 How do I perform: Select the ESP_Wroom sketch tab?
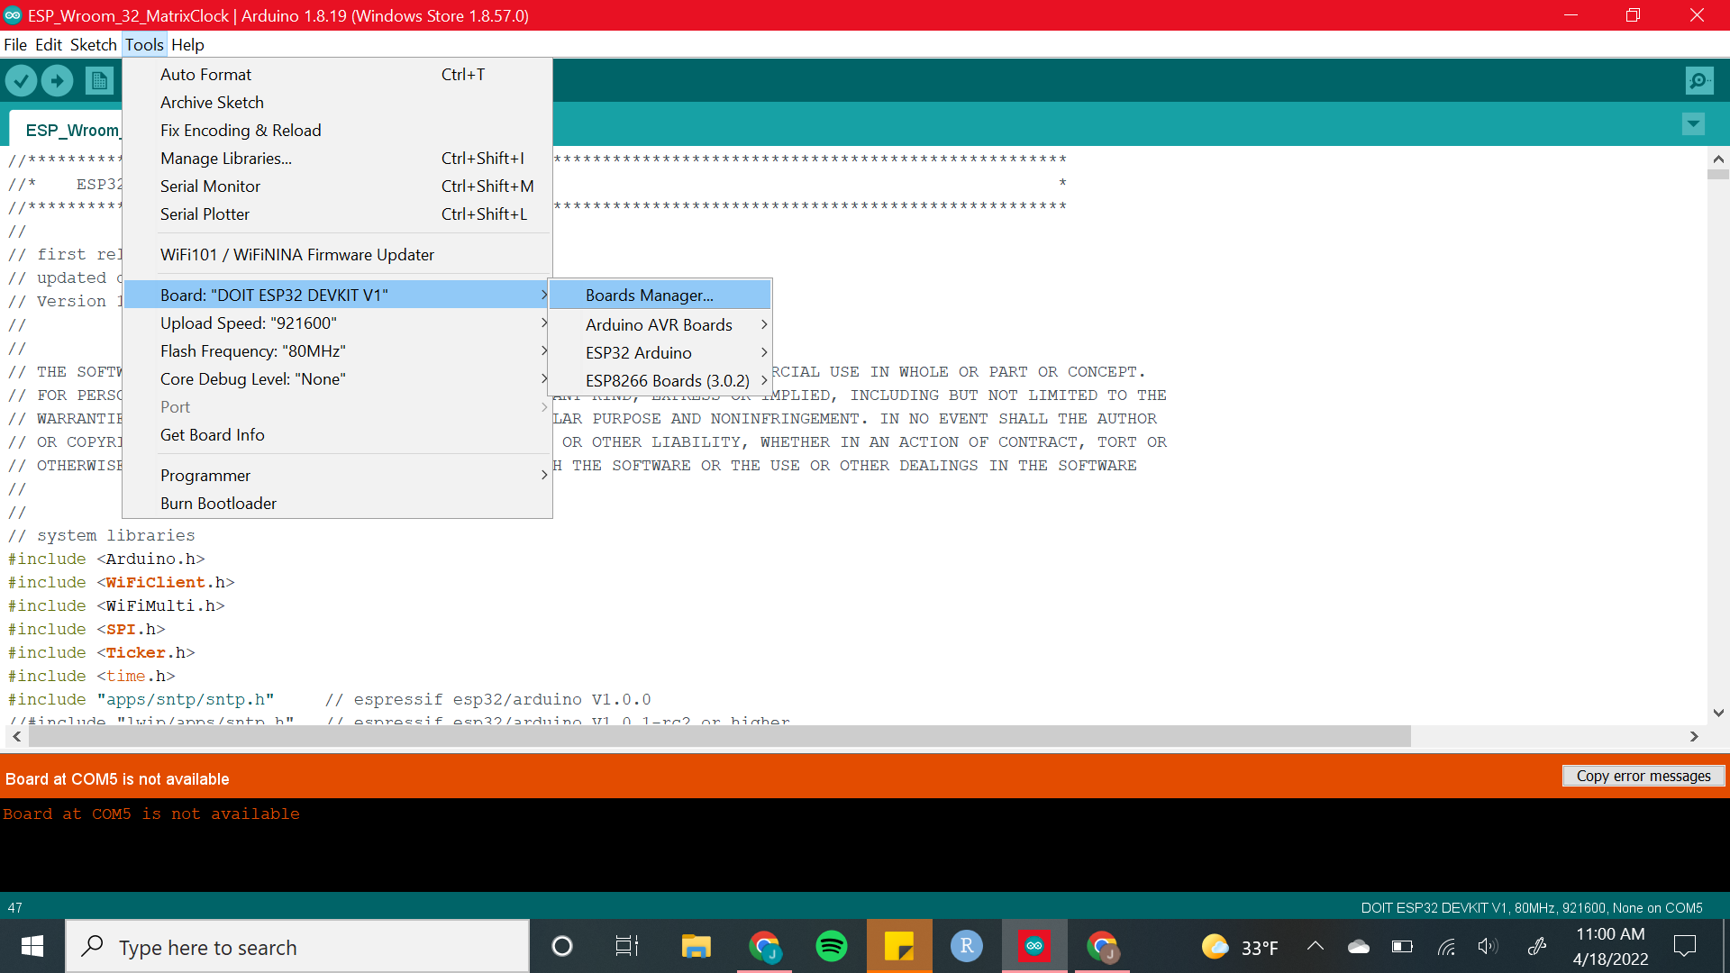(68, 130)
